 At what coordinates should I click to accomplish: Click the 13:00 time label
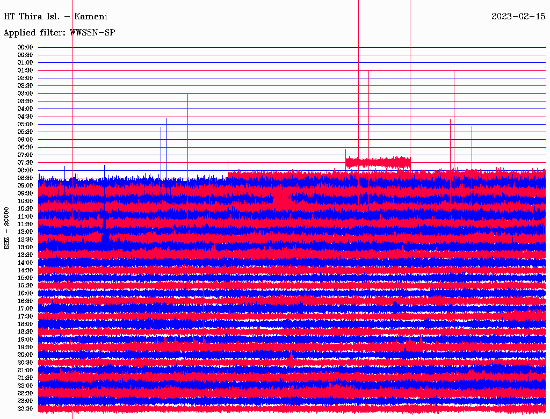click(25, 248)
